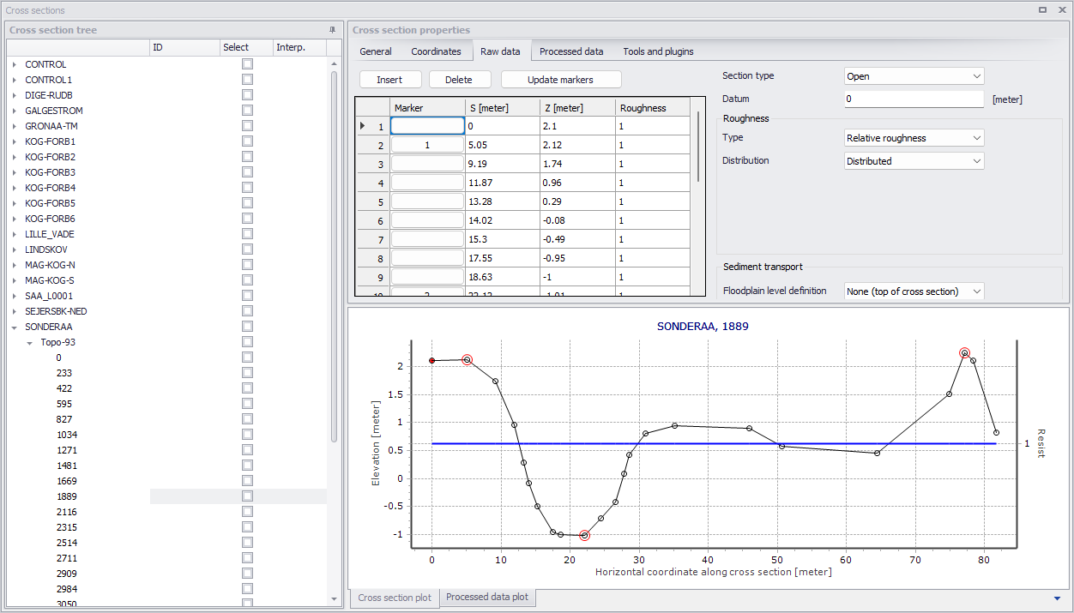Collapse the SONDERAA branch
This screenshot has height=613, width=1074.
[x=14, y=327]
